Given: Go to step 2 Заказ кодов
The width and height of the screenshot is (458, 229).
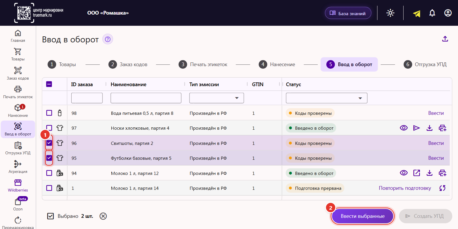Looking at the screenshot, I should 128,64.
